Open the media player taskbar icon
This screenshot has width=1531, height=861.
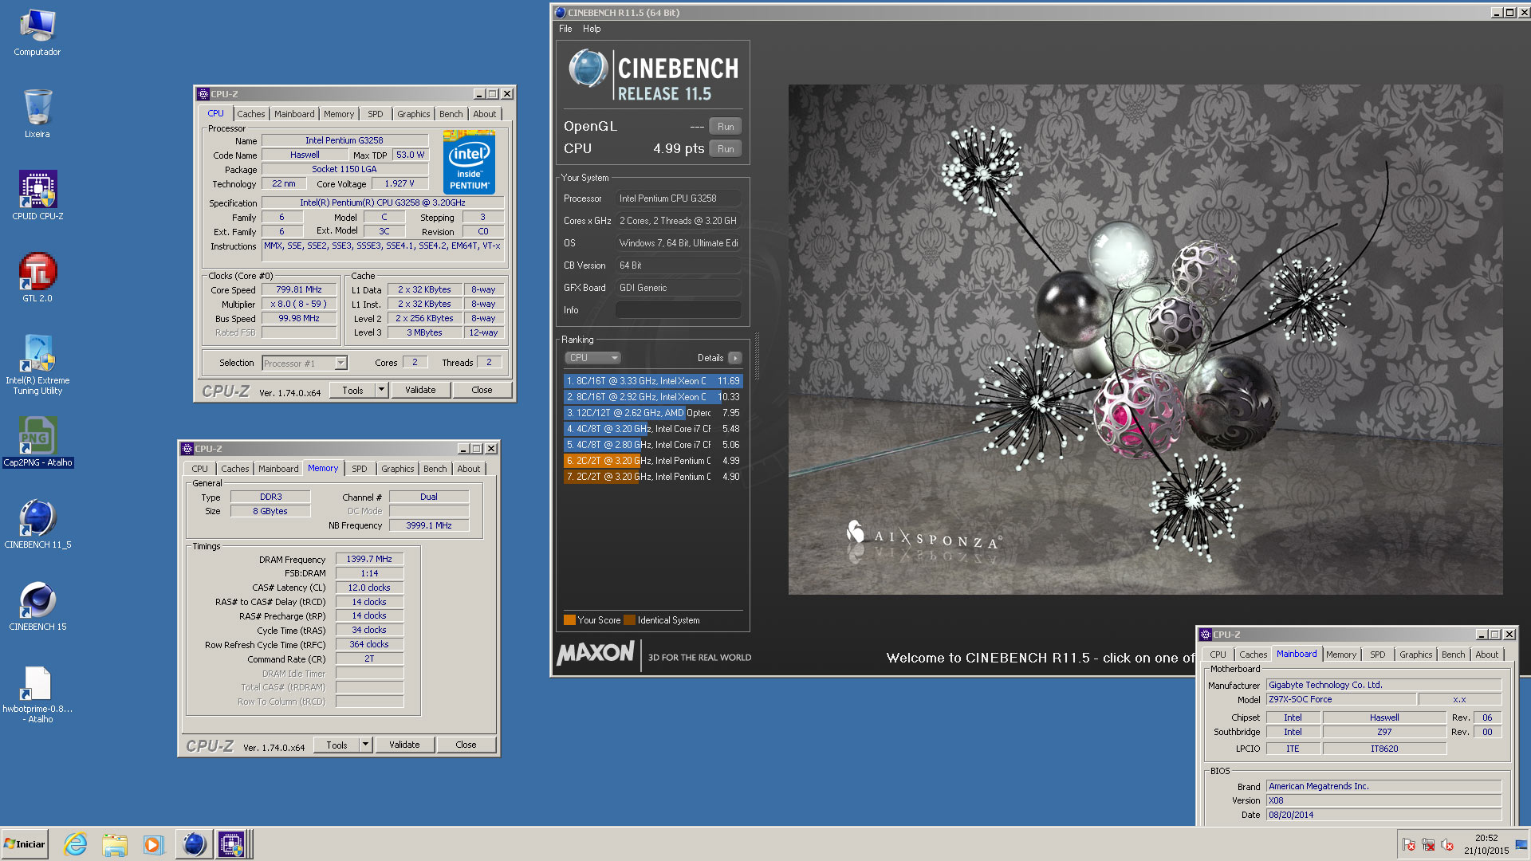tap(153, 844)
